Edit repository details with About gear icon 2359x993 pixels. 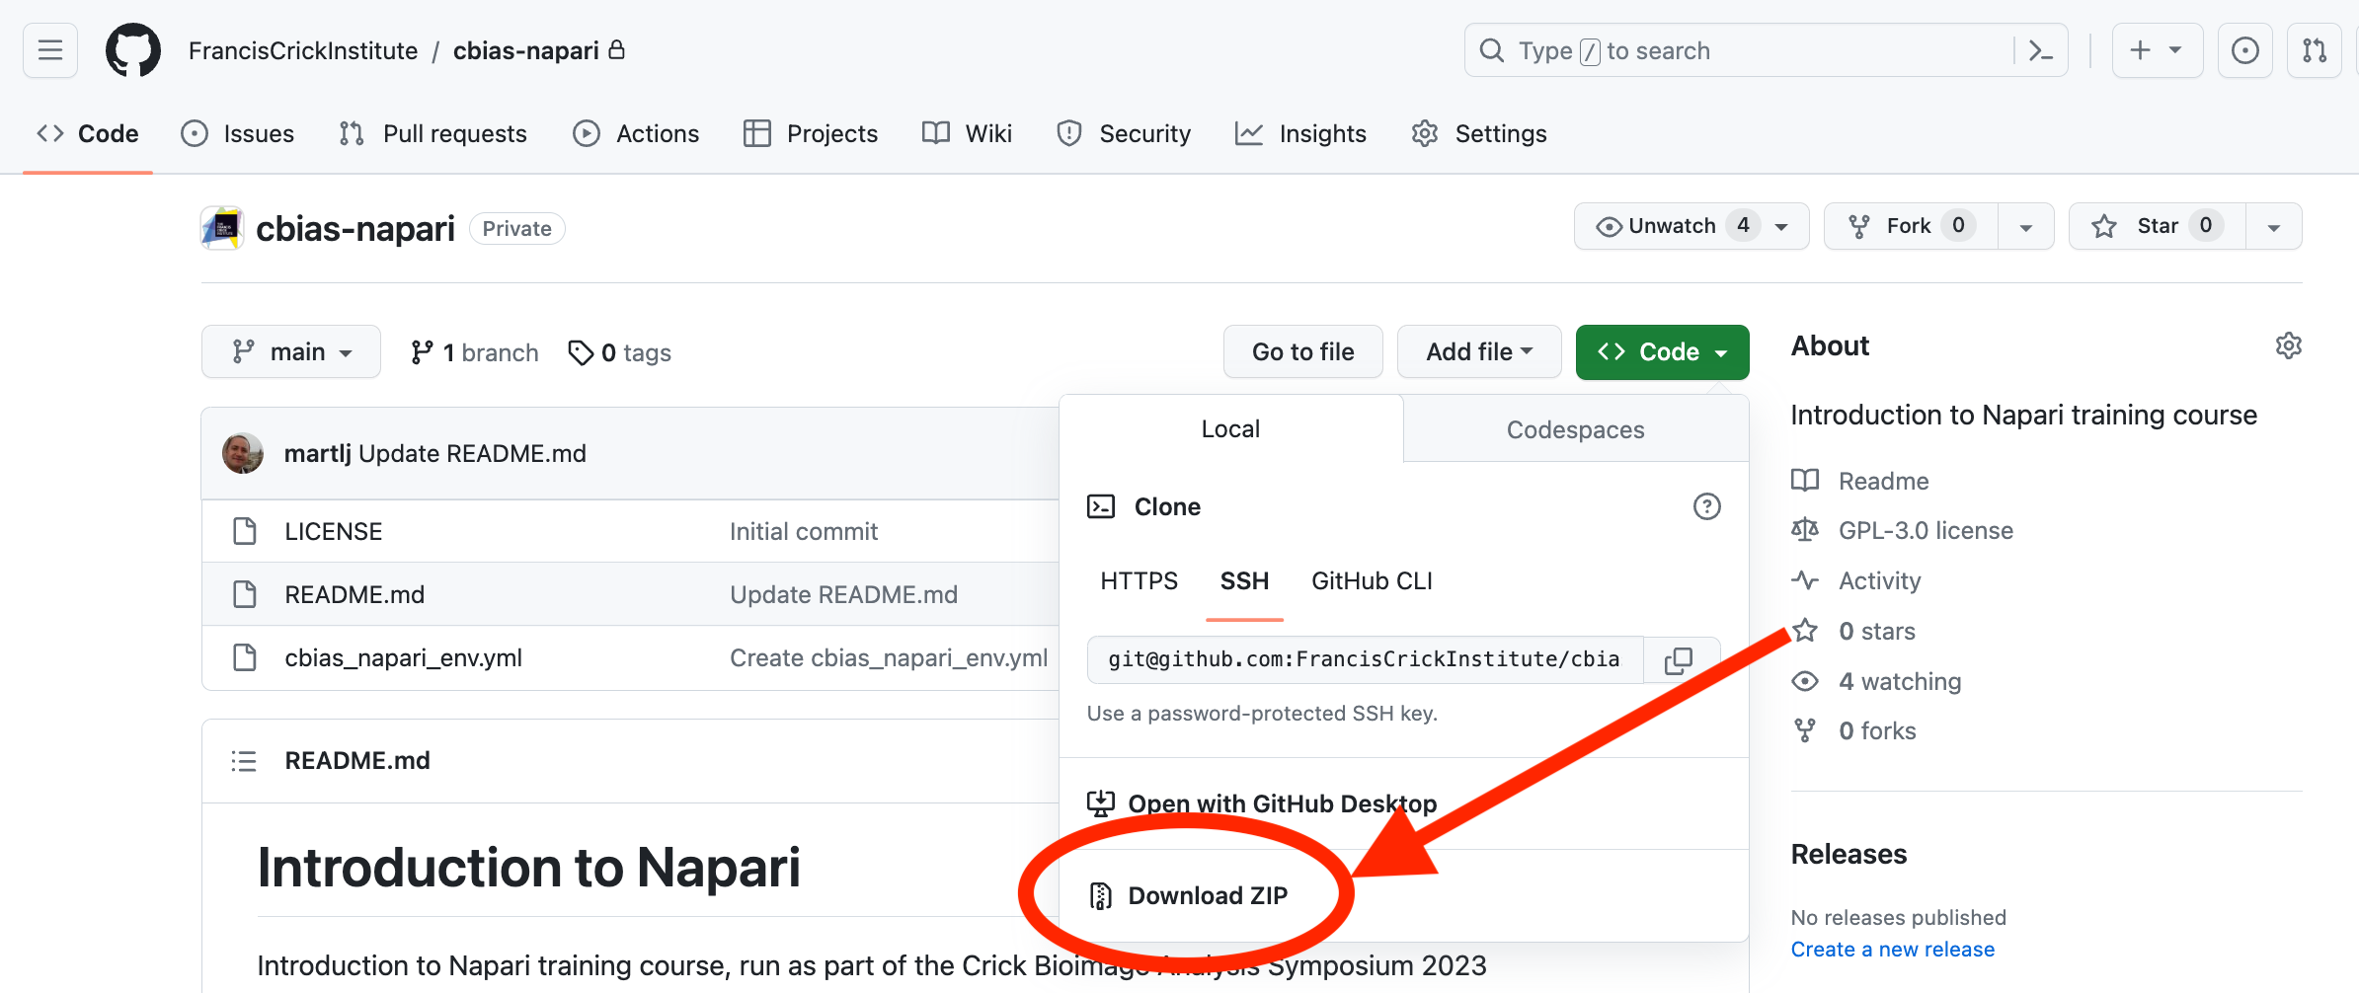[2288, 345]
